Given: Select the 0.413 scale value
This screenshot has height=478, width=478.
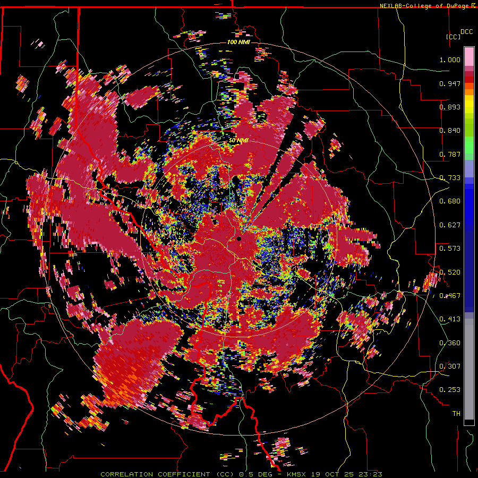Looking at the screenshot, I should point(450,319).
